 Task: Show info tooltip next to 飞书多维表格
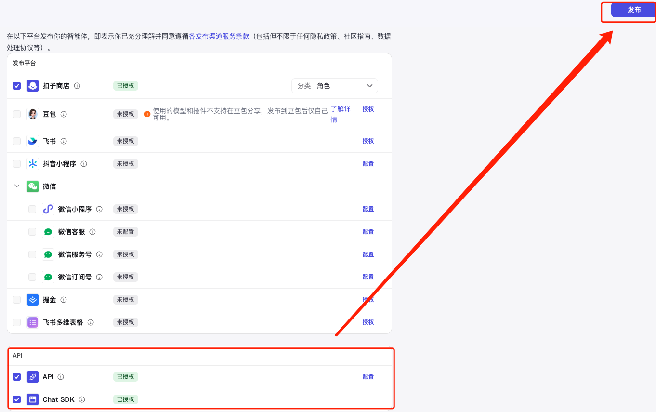tap(91, 322)
